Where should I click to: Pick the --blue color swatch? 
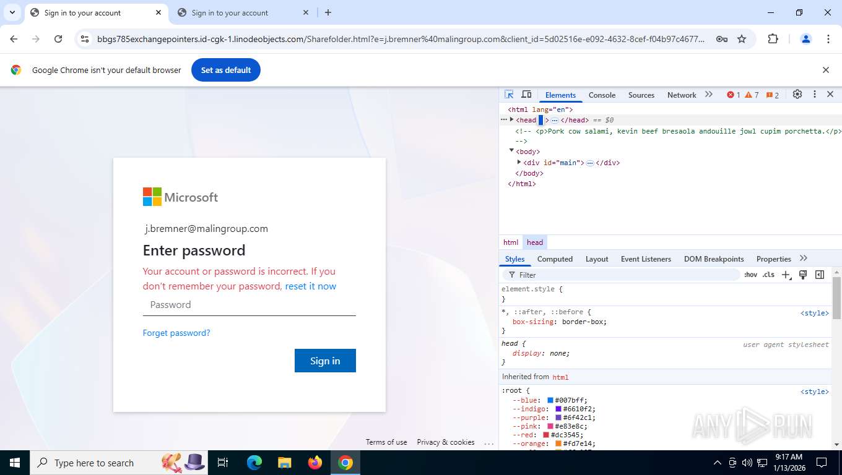[550, 400]
